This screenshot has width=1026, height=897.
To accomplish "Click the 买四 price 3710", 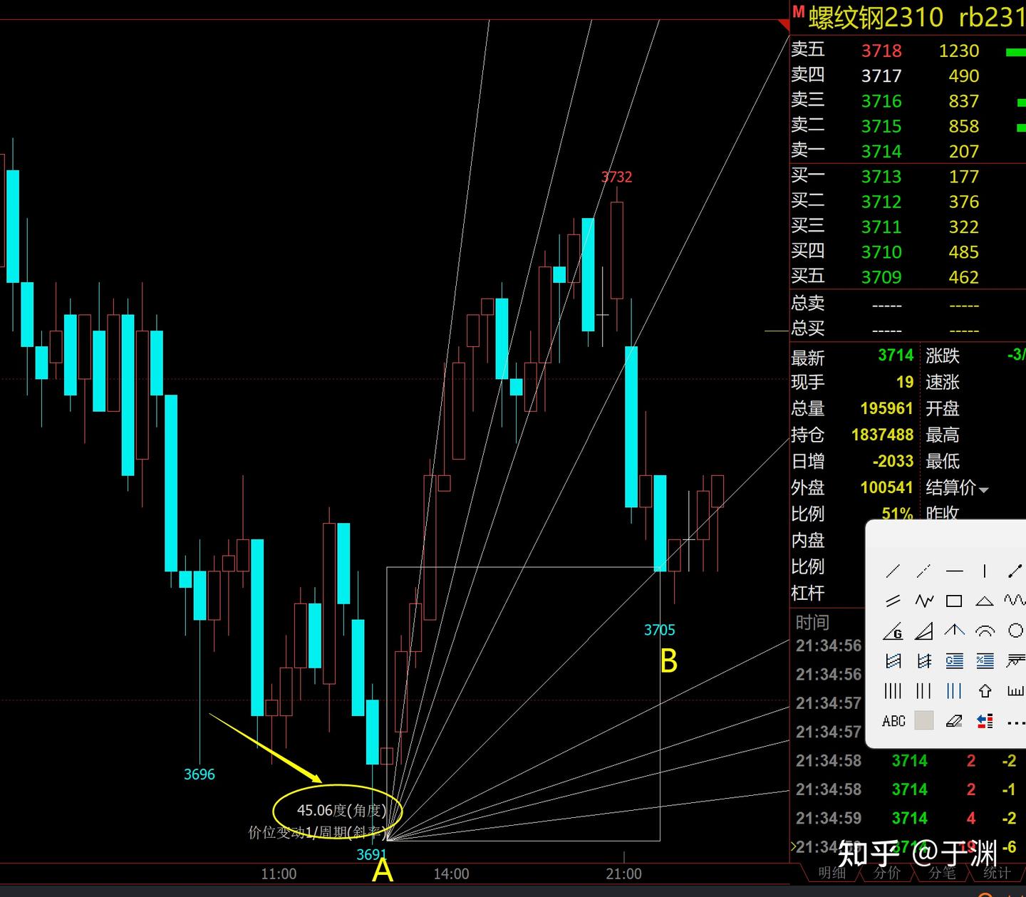I will coord(881,252).
